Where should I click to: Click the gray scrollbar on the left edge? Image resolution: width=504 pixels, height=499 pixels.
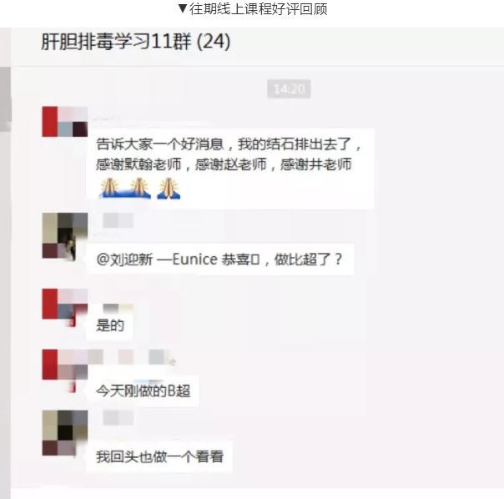tap(5, 99)
